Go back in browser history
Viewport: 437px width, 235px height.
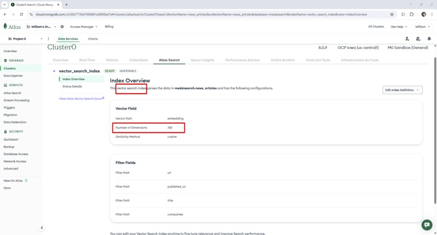(x=5, y=14)
